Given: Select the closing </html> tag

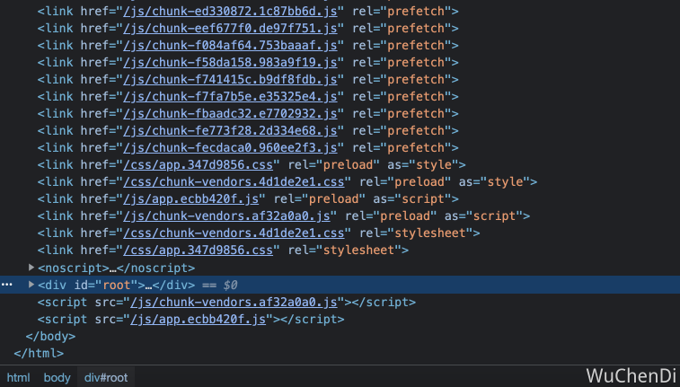Looking at the screenshot, I should pos(39,353).
